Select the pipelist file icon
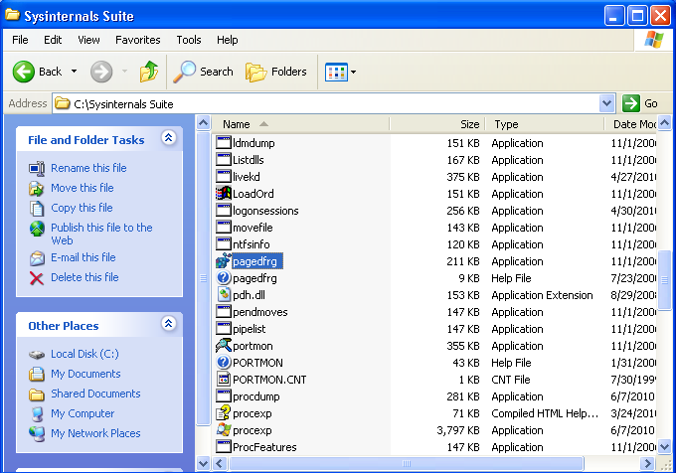This screenshot has height=473, width=676. pyautogui.click(x=224, y=328)
